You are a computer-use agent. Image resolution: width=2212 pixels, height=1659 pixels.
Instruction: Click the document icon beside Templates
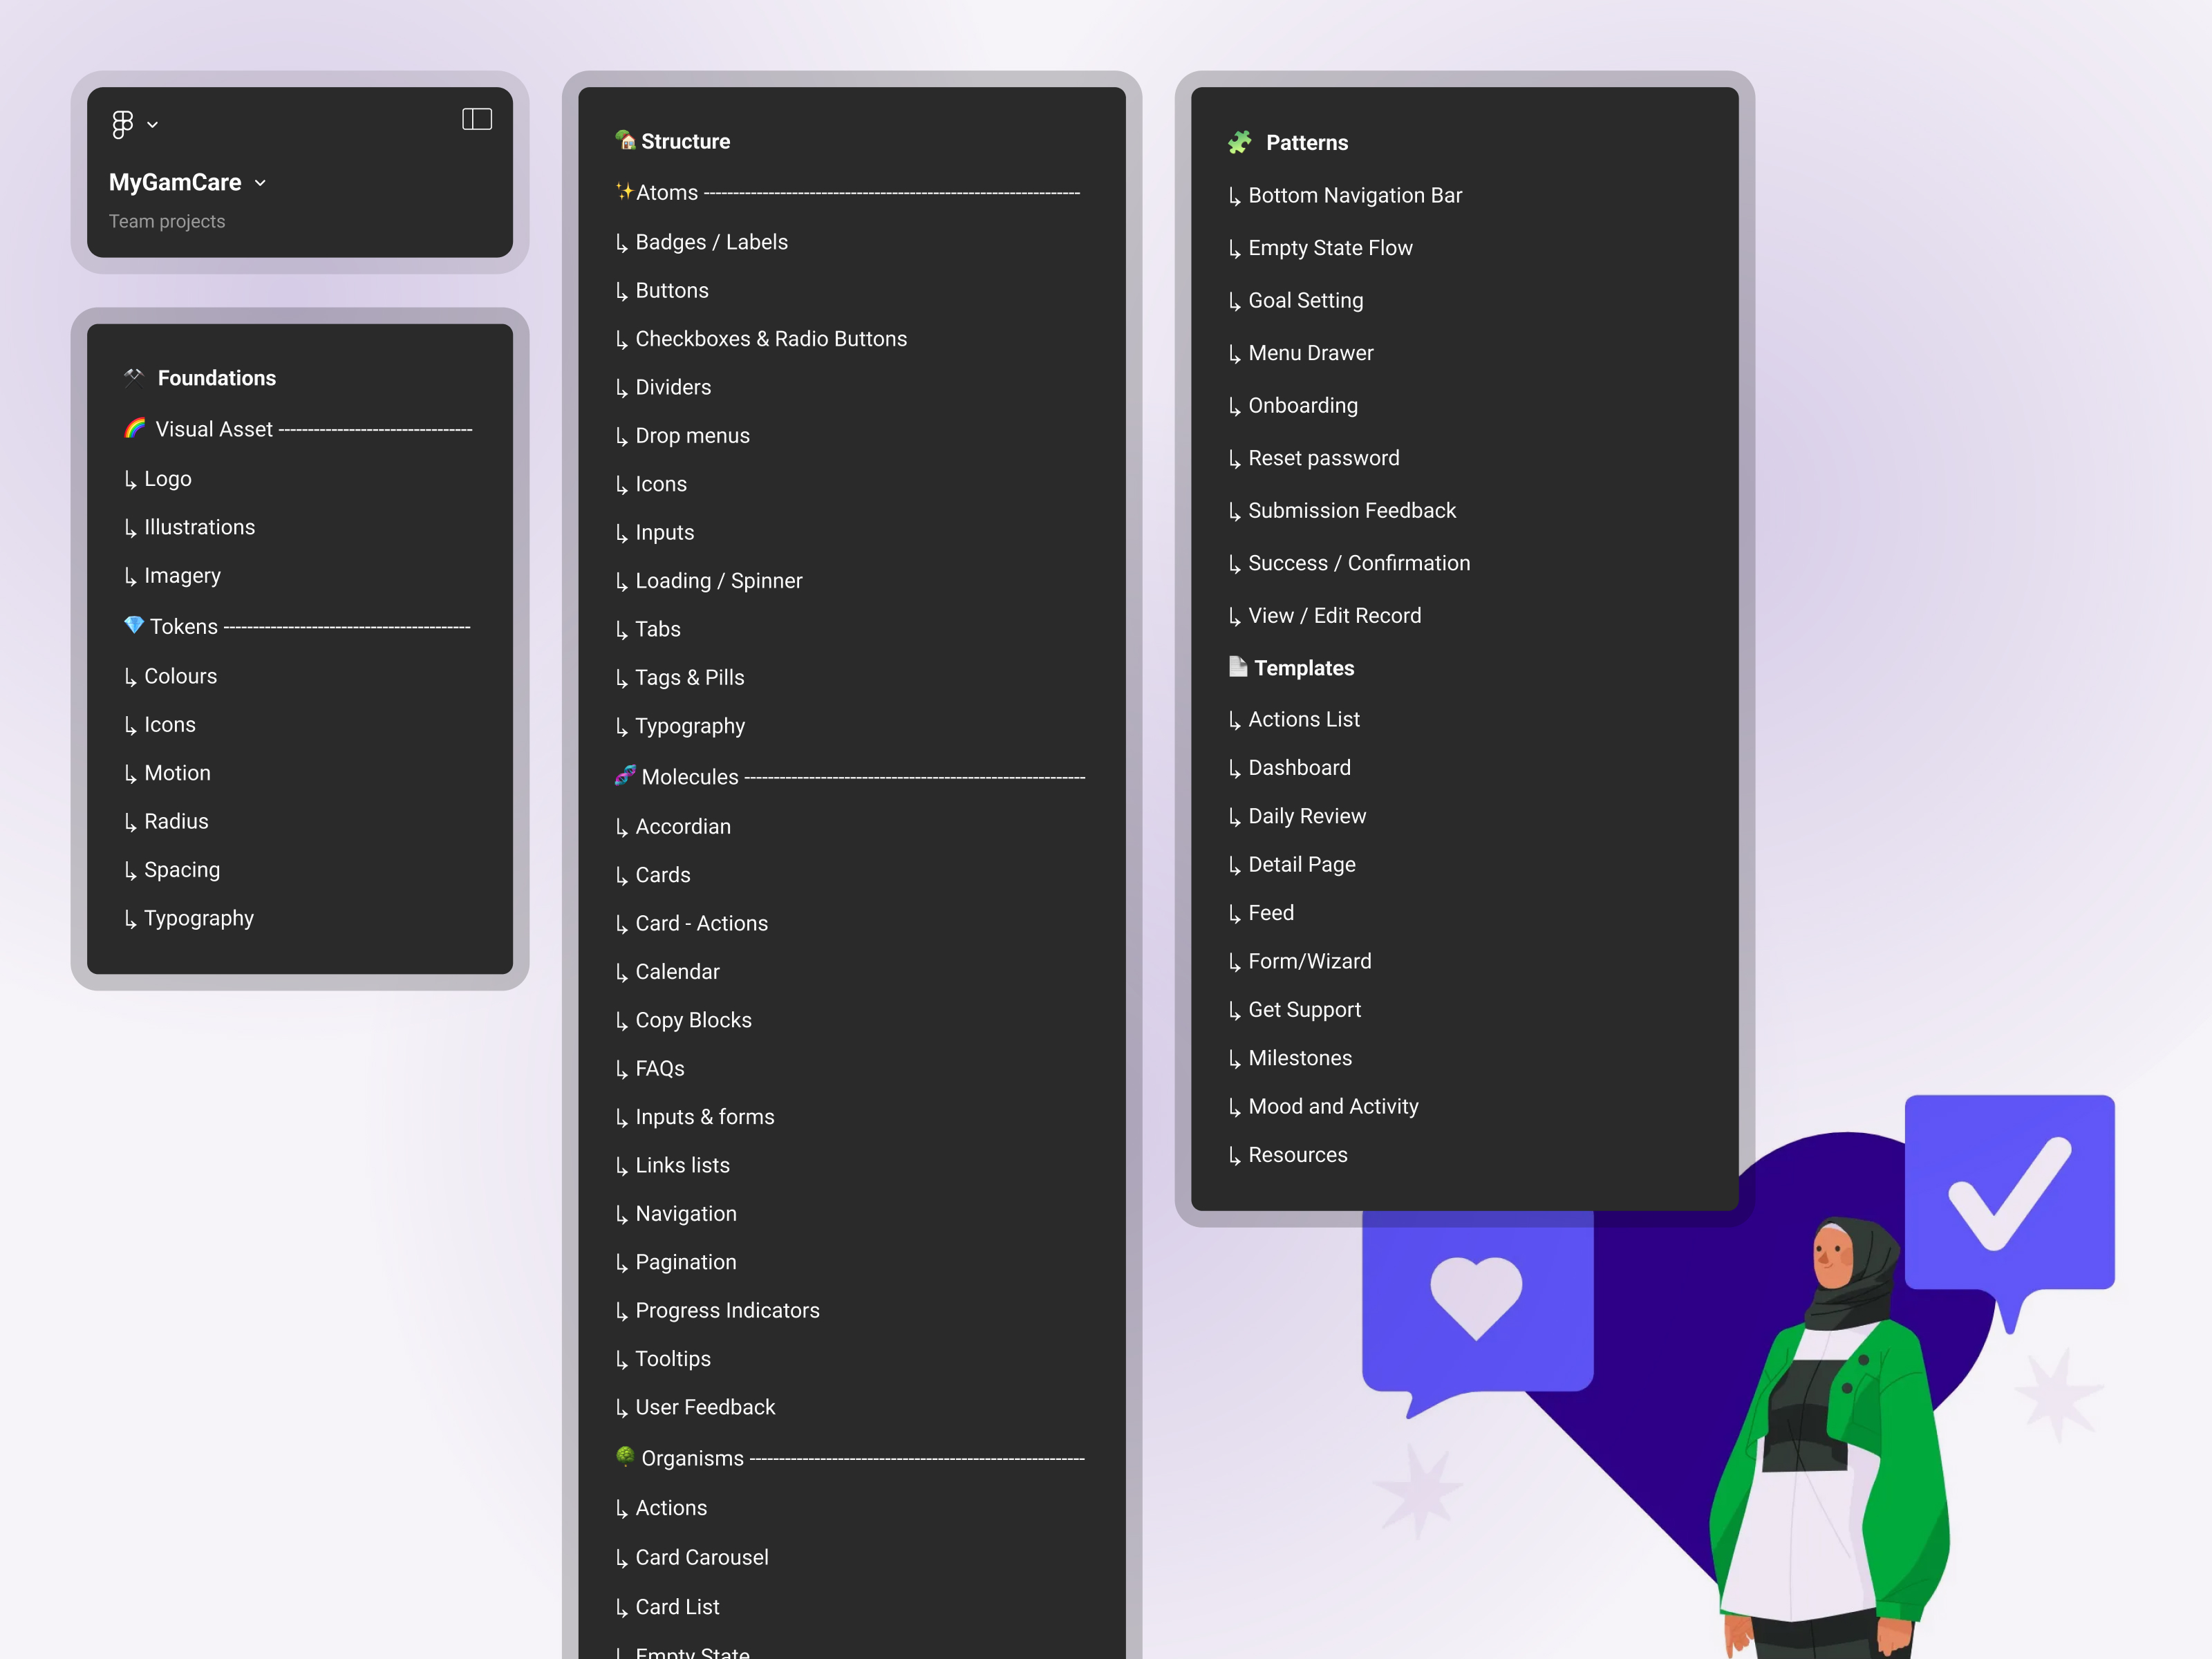point(1238,666)
